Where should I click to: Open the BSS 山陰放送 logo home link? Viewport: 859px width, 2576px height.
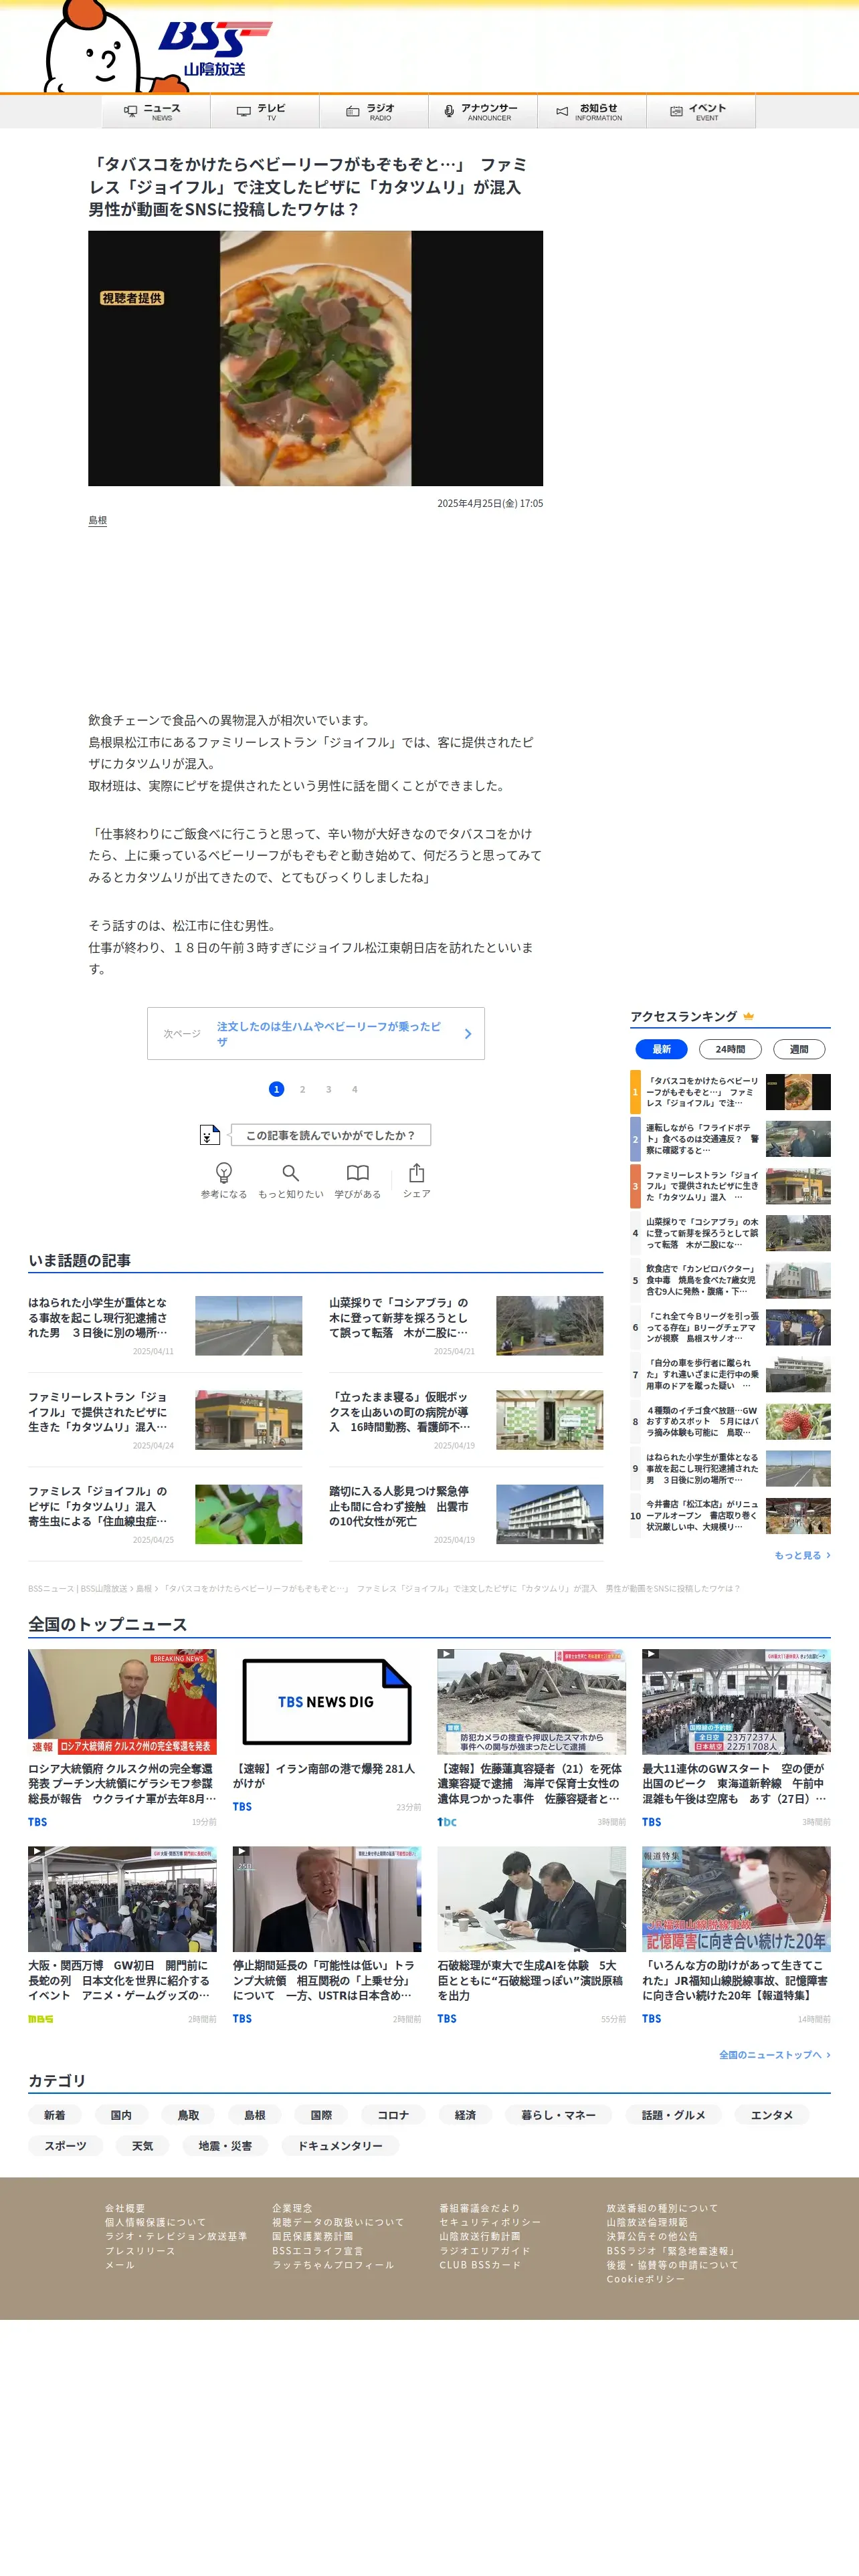click(214, 48)
